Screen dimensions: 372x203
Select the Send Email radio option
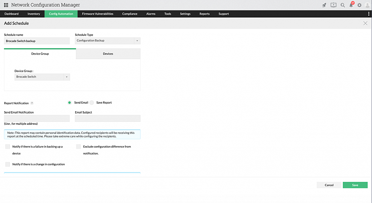[69, 103]
